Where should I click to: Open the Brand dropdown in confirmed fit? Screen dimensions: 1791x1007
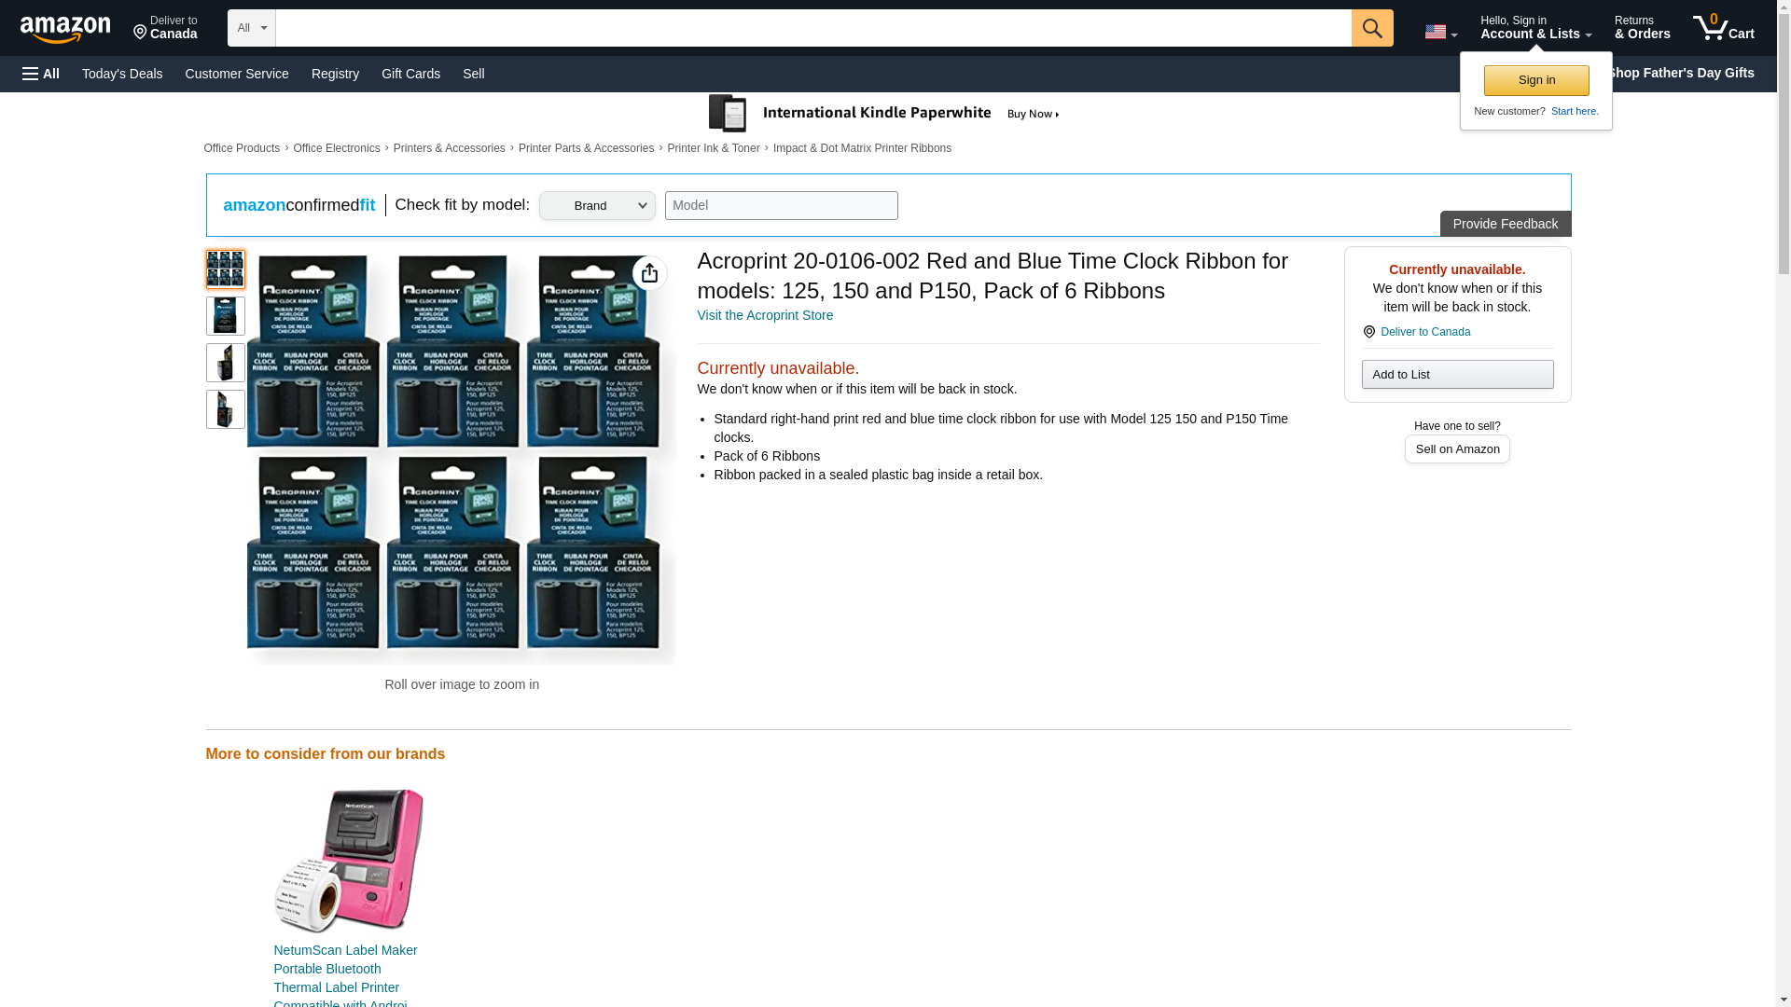click(x=597, y=206)
